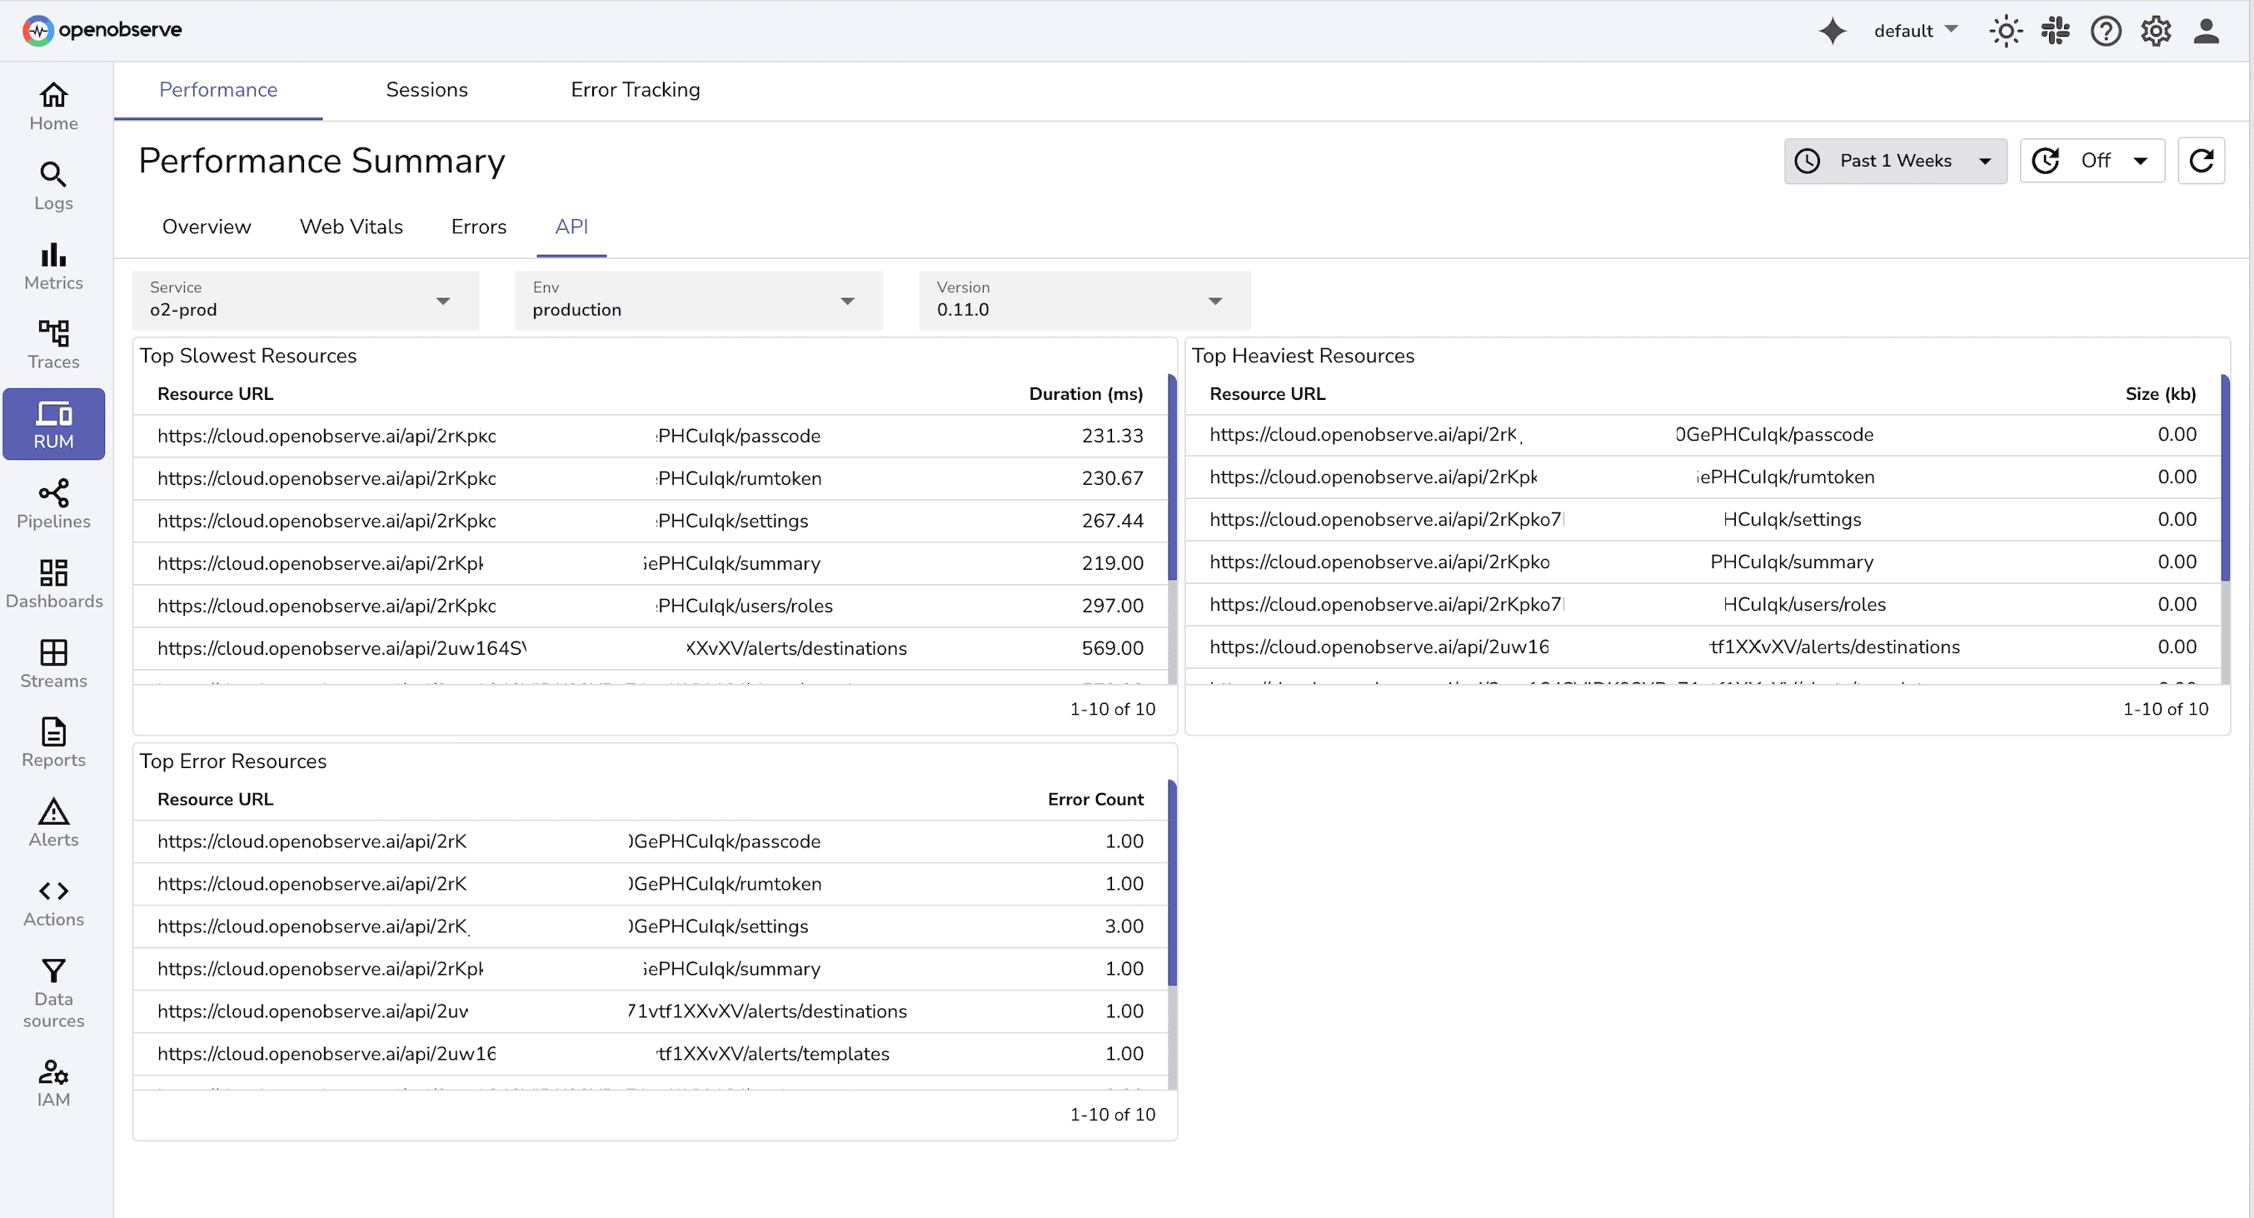Viewport: 2254px width, 1218px height.
Task: Open Streams in the sidebar
Action: (x=52, y=663)
